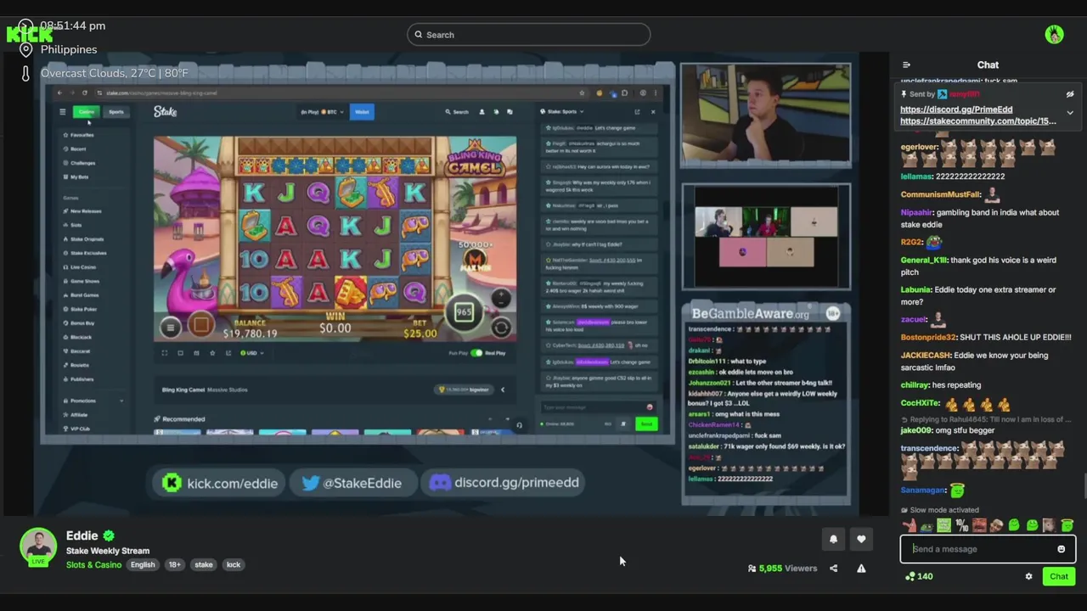
Task: Open Stake: Sports chat room dropdown
Action: [561, 112]
